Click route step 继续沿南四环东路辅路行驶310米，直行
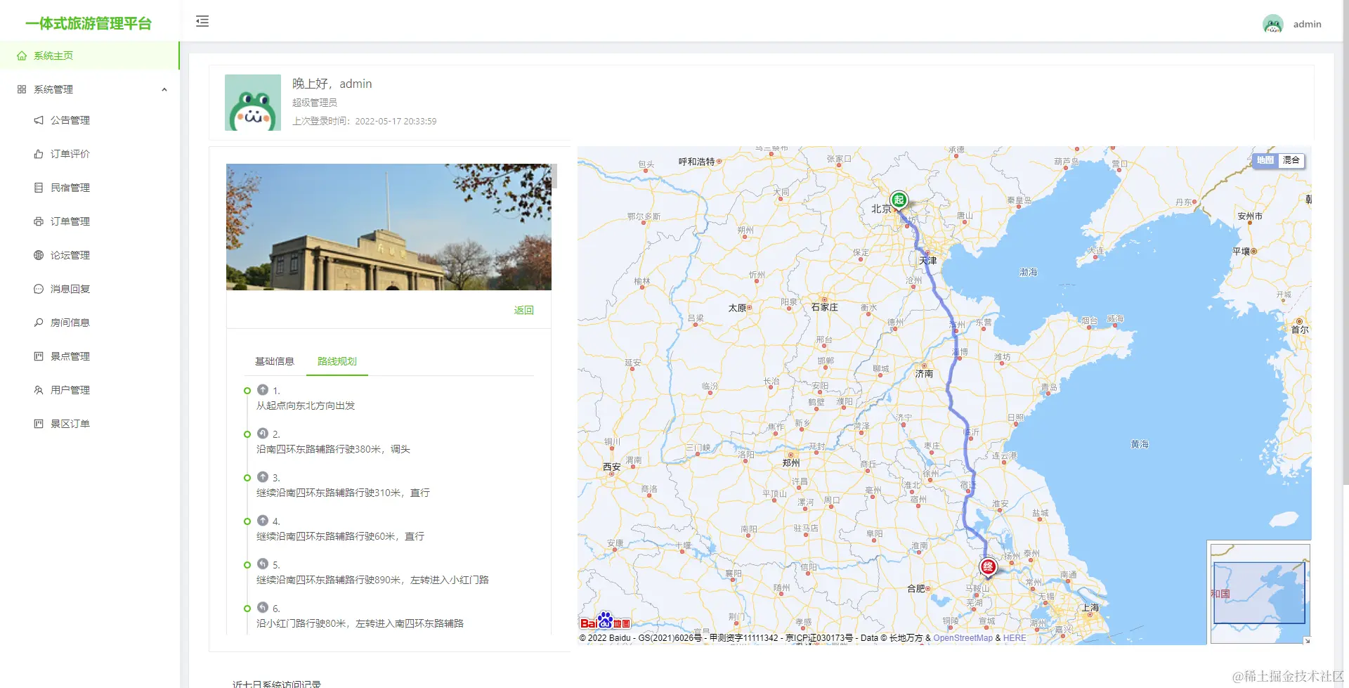This screenshot has width=1349, height=688. click(x=343, y=493)
